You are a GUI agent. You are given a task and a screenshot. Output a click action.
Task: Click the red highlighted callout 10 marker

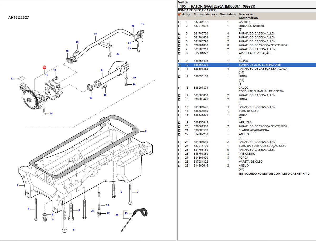[x=44, y=67]
